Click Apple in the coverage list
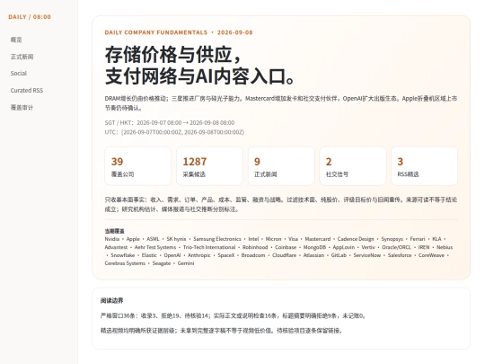 [x=133, y=239]
